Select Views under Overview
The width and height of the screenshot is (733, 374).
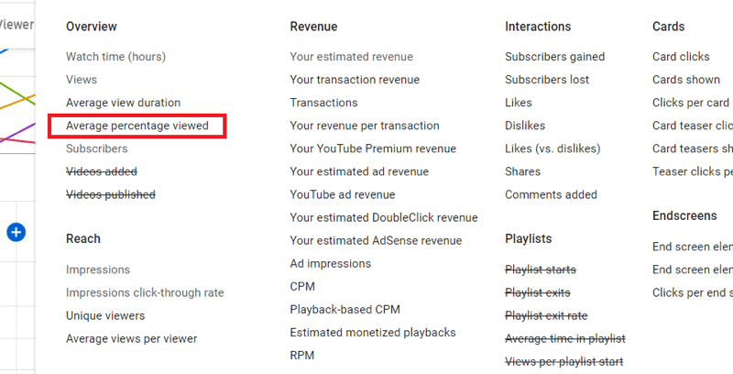tap(82, 80)
